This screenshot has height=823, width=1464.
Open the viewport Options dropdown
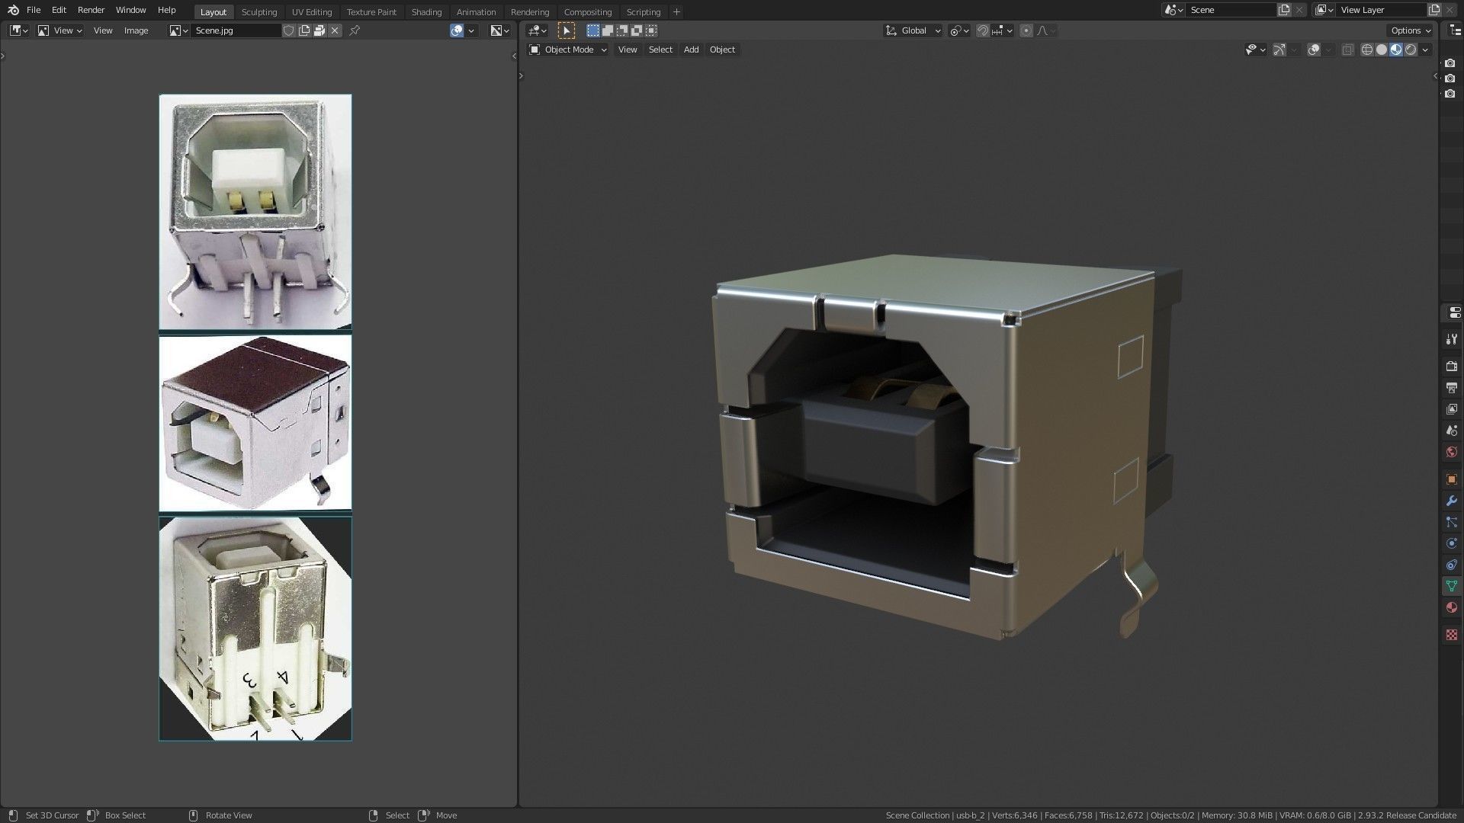(1411, 30)
